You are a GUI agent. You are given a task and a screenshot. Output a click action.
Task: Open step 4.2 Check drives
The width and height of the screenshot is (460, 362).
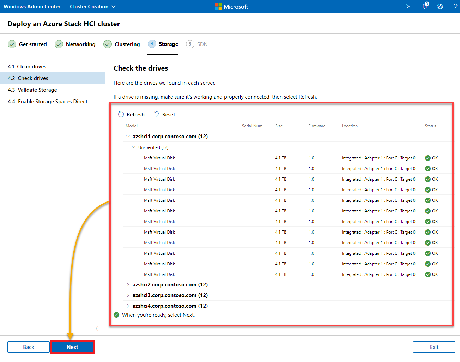52,78
